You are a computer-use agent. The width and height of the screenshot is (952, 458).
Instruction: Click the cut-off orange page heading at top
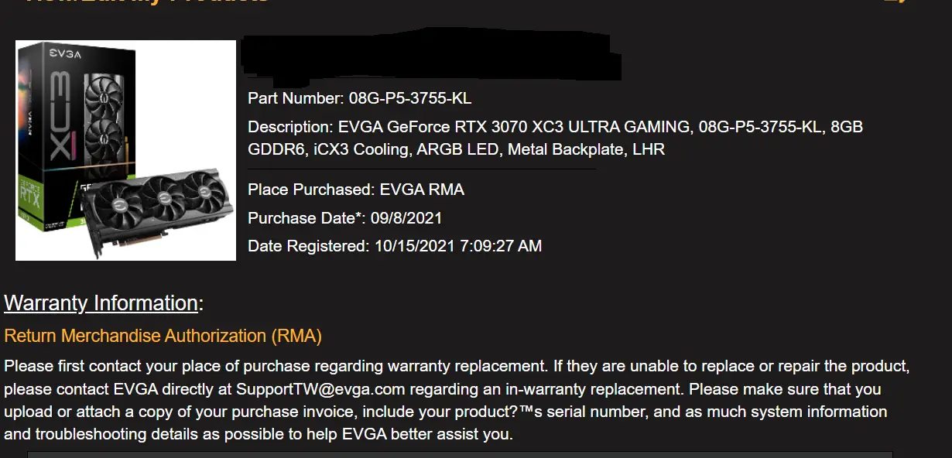147,2
